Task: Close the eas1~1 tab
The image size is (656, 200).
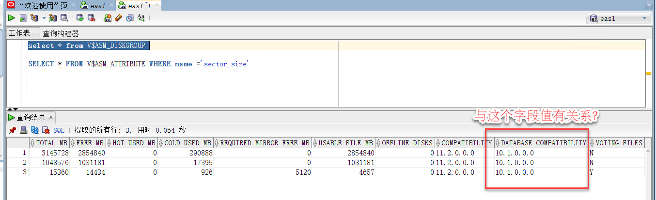Action: point(157,6)
